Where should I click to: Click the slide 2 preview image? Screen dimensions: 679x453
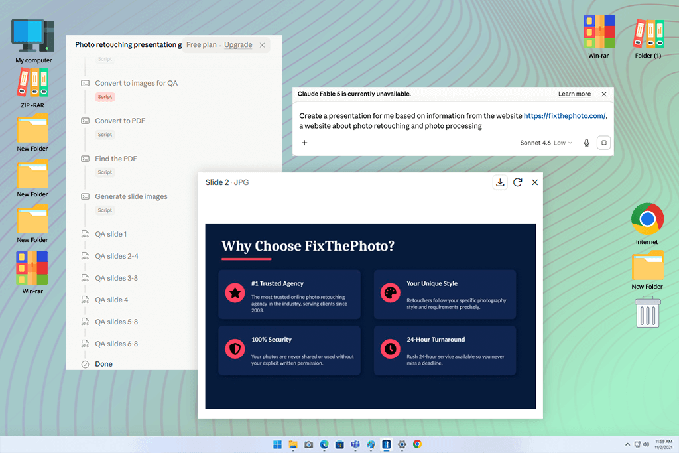pyautogui.click(x=370, y=316)
